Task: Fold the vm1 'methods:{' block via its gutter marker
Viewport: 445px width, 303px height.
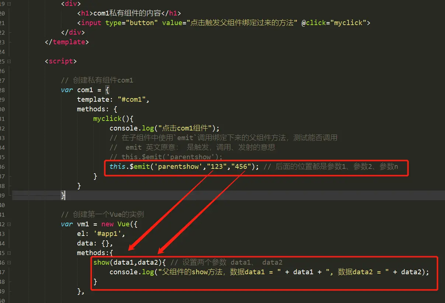Action: [9, 253]
